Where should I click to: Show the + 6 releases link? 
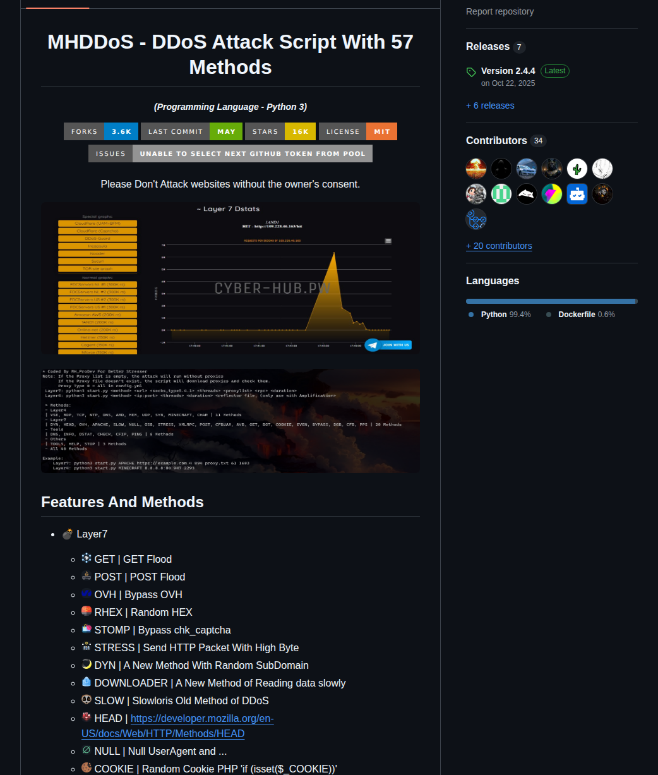490,105
